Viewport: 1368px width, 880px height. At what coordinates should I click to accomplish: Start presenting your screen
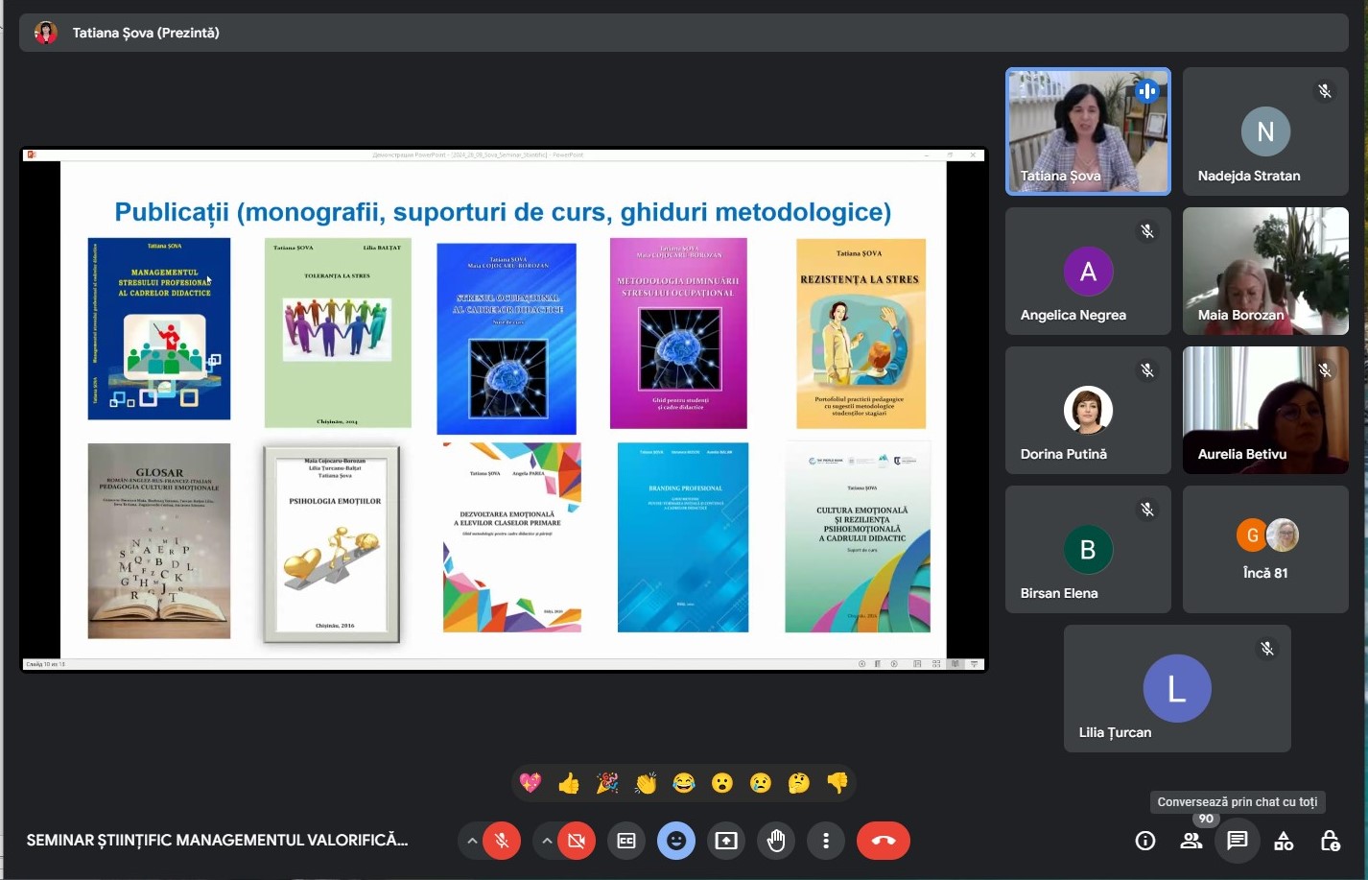point(726,841)
